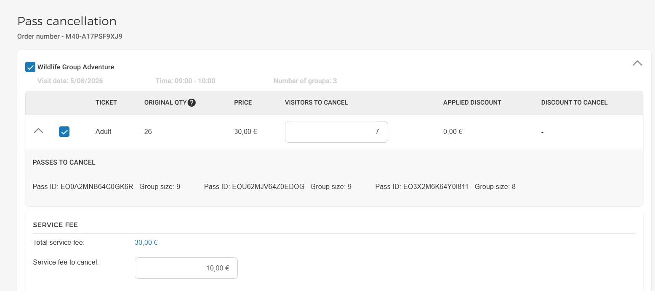
Task: Click the Pass cancellation page title
Action: point(67,21)
